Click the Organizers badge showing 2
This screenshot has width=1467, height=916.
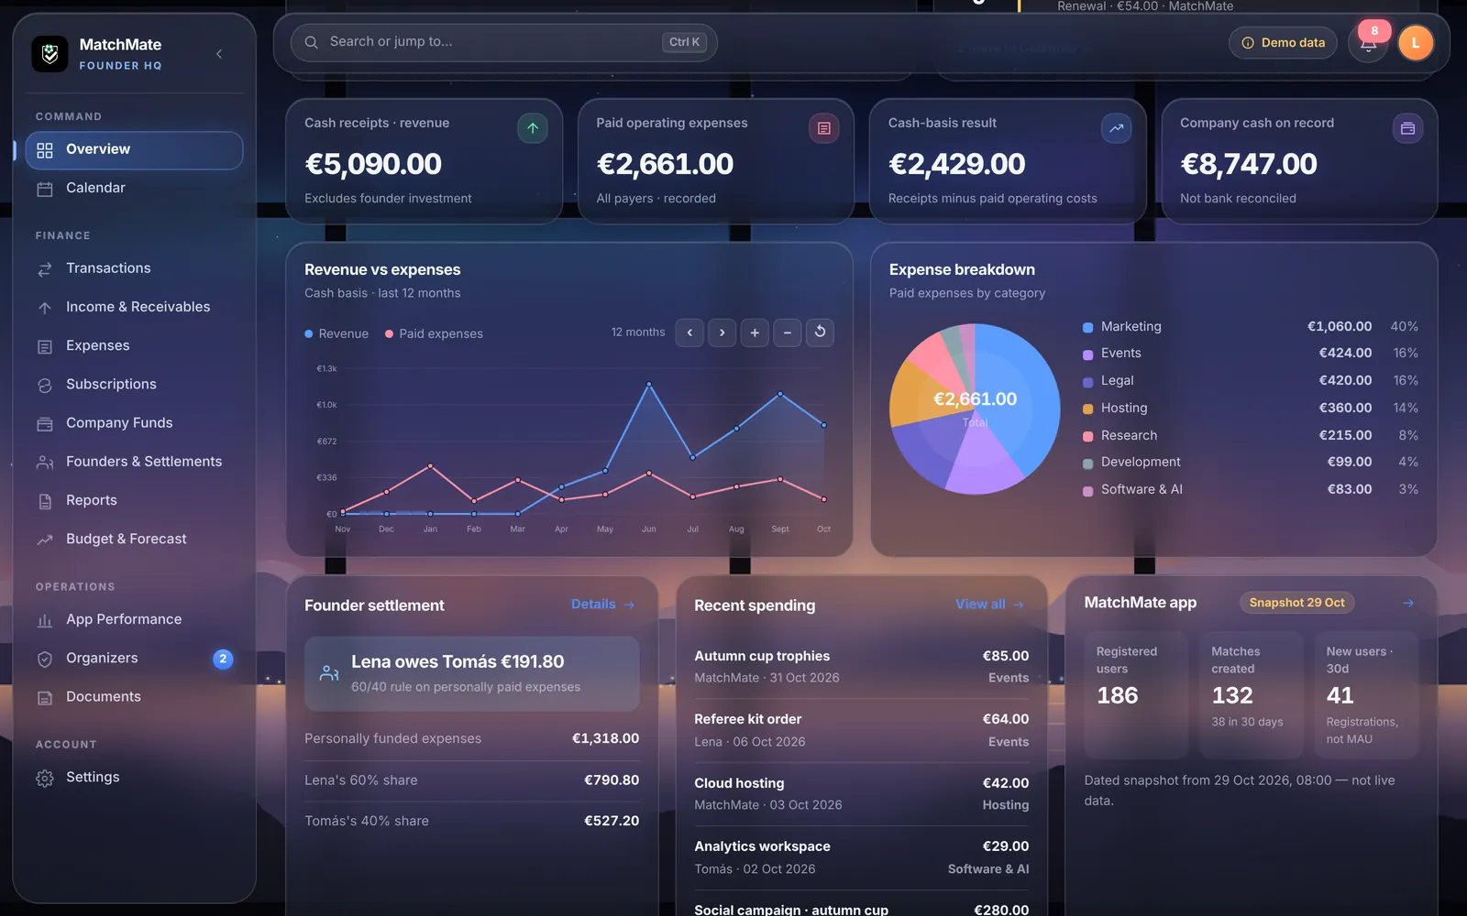(x=223, y=659)
